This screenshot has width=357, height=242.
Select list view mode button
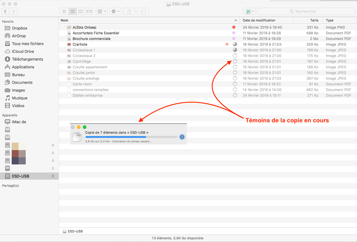tap(72, 11)
